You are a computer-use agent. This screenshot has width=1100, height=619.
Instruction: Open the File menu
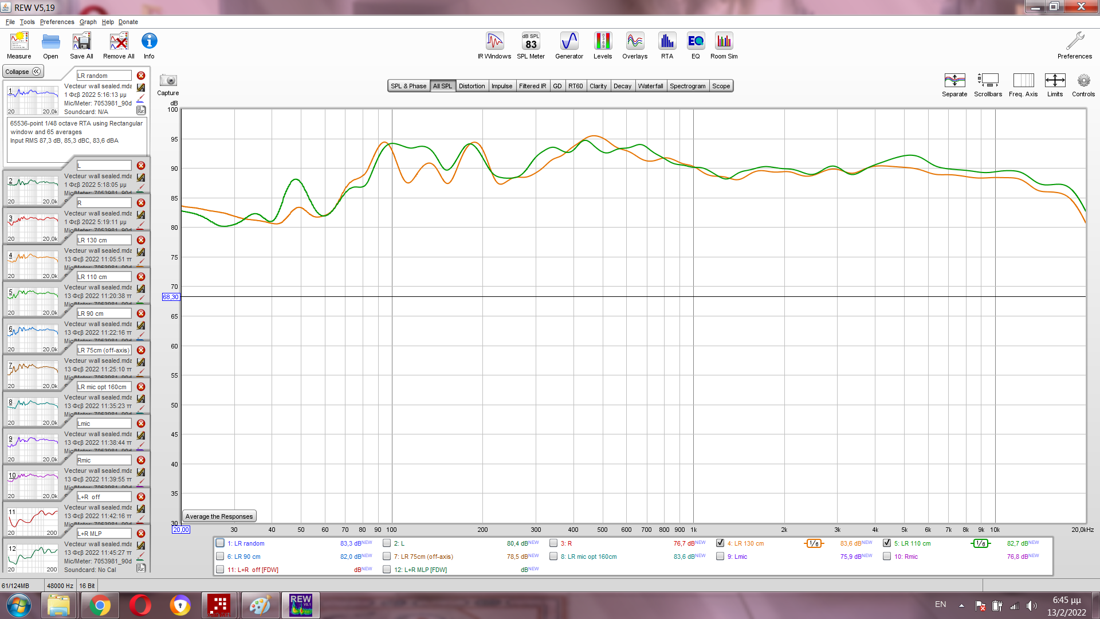point(10,22)
